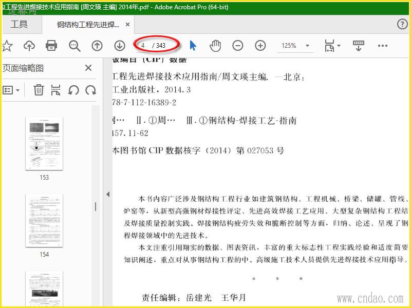Screen dimensions: 411x308
Task: Collapse the navigation pane with left arrow
Action: 108,195
